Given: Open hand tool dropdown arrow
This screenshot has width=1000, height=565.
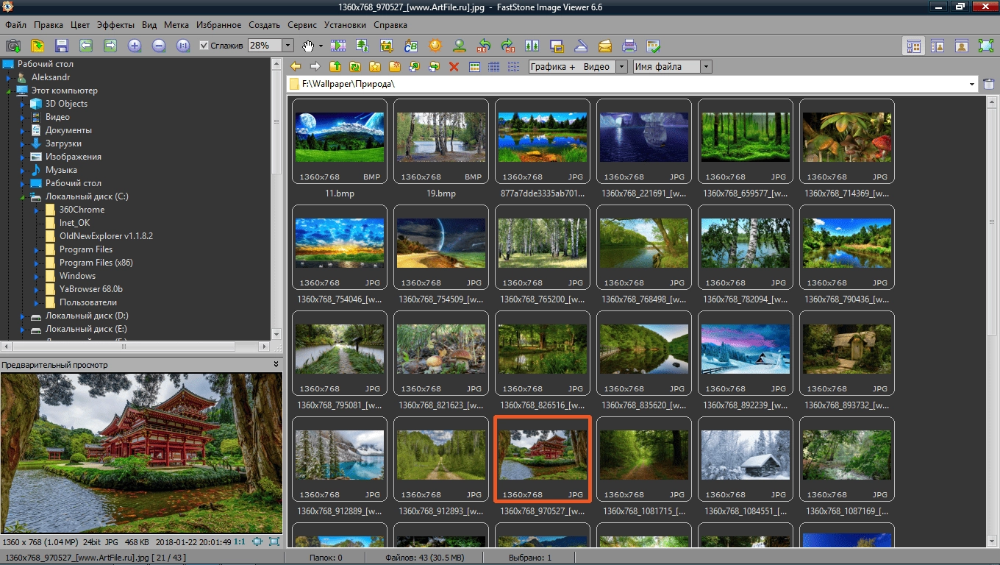Looking at the screenshot, I should (x=321, y=46).
